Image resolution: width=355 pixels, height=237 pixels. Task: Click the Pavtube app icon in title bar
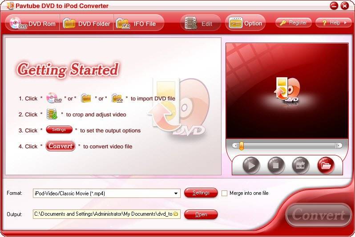pyautogui.click(x=10, y=6)
